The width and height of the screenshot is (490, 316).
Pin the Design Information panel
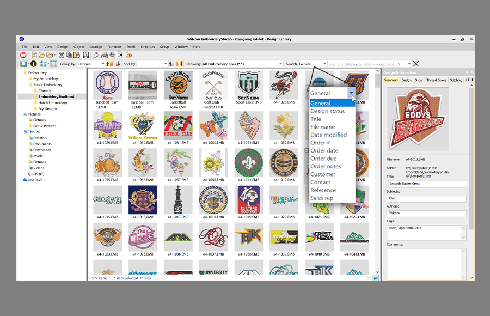[467, 71]
